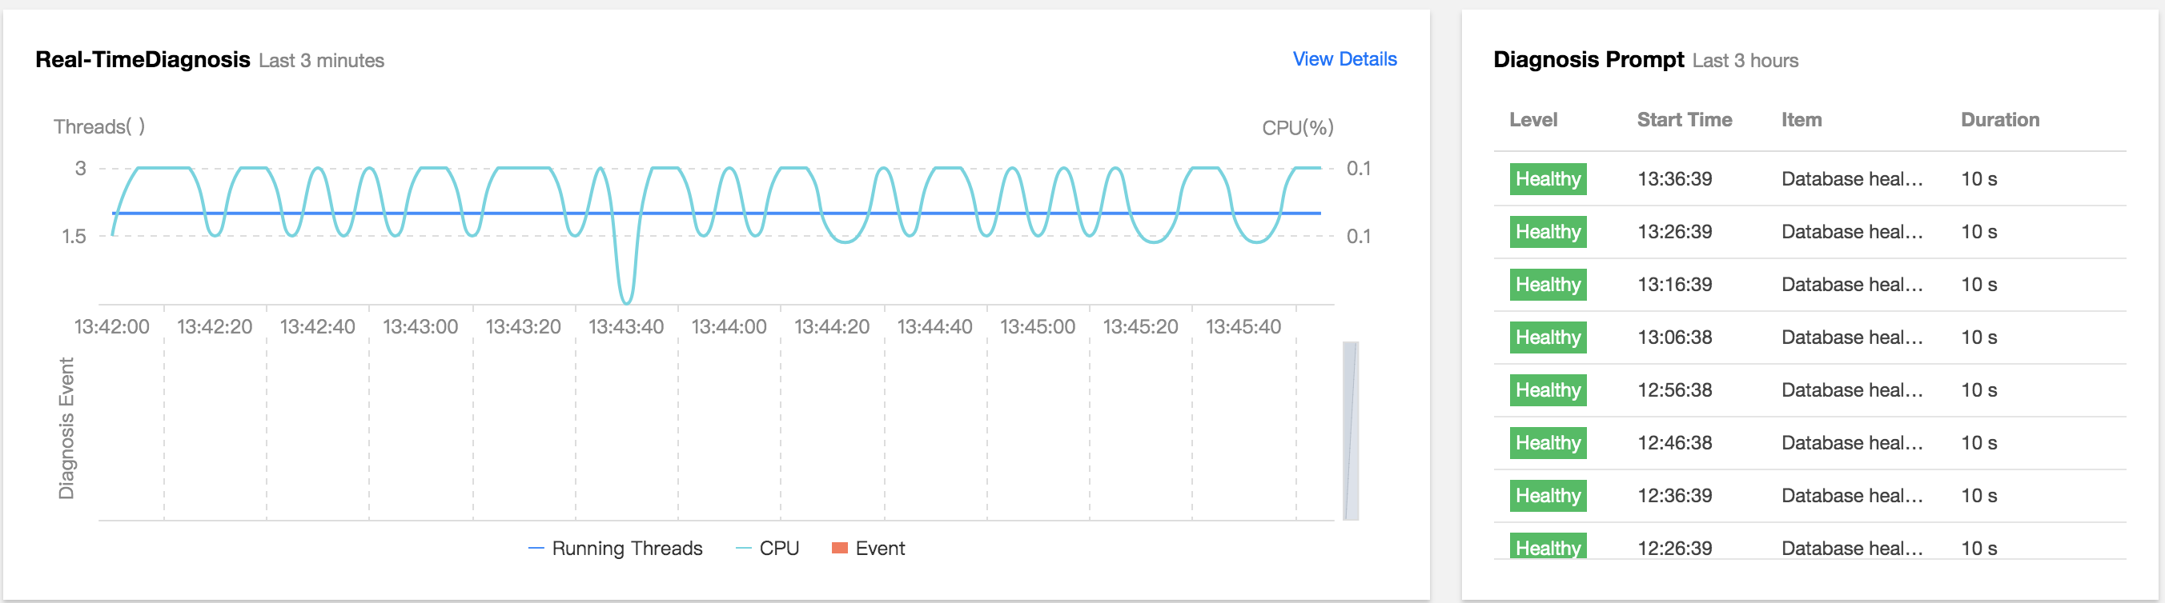Click the Duration column header
The height and width of the screenshot is (603, 2165).
(x=1999, y=120)
